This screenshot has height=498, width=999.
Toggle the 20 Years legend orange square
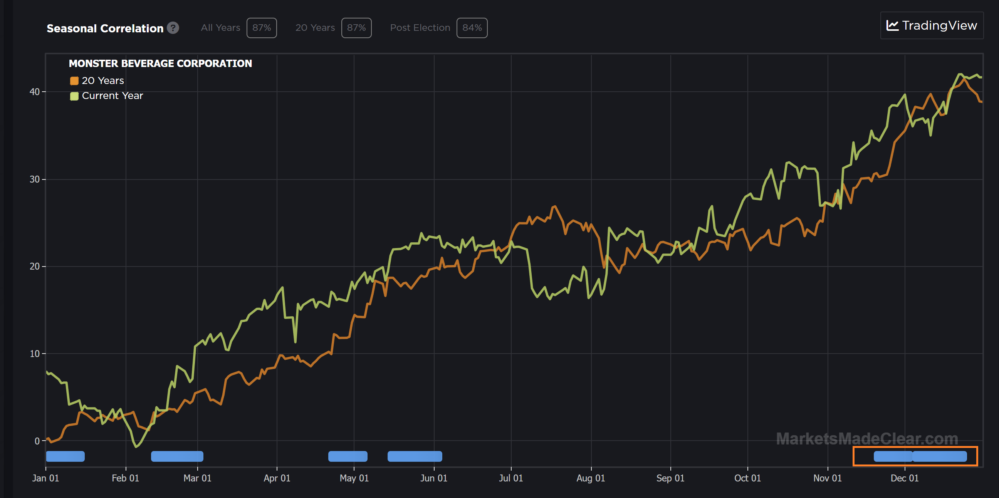[74, 80]
